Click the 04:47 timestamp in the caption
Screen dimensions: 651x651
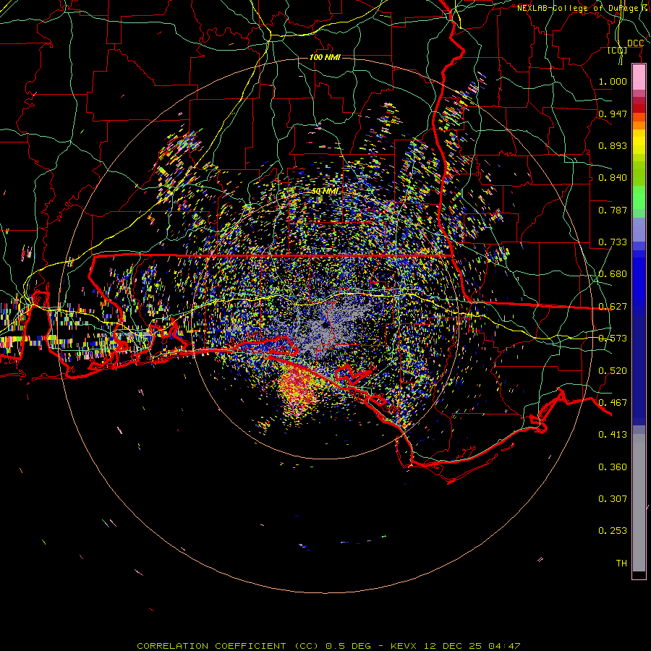click(504, 646)
